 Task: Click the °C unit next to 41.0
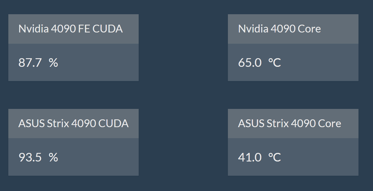pos(275,157)
